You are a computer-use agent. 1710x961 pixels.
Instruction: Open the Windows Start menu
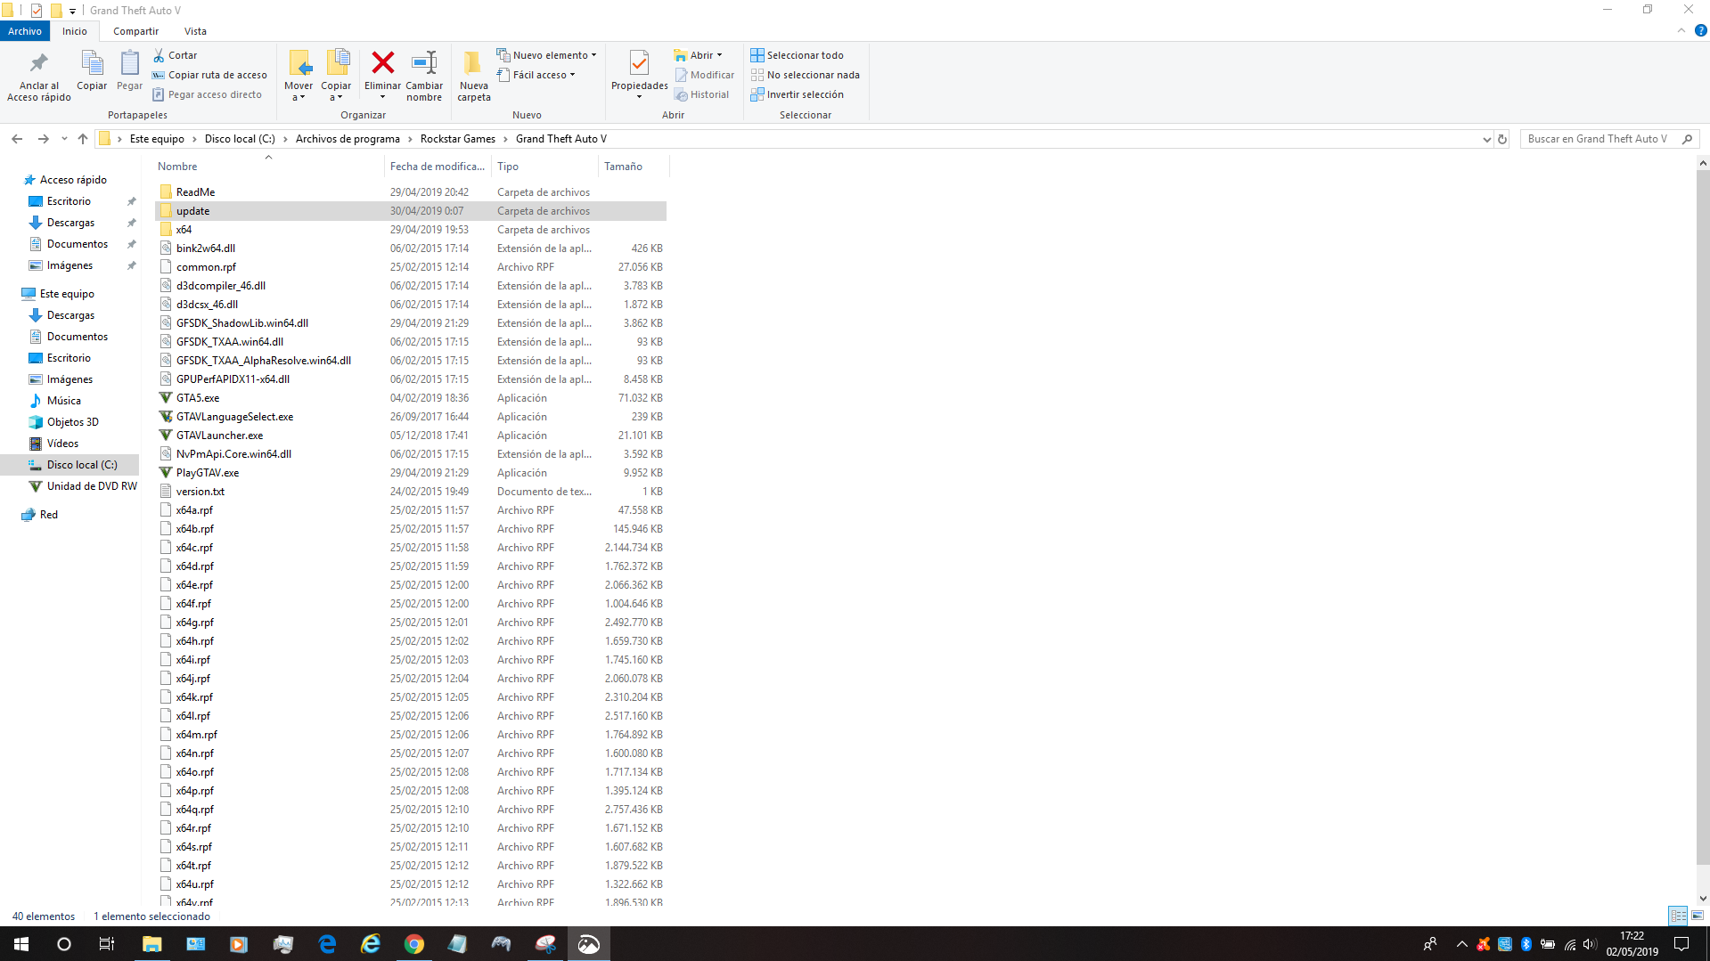point(21,944)
